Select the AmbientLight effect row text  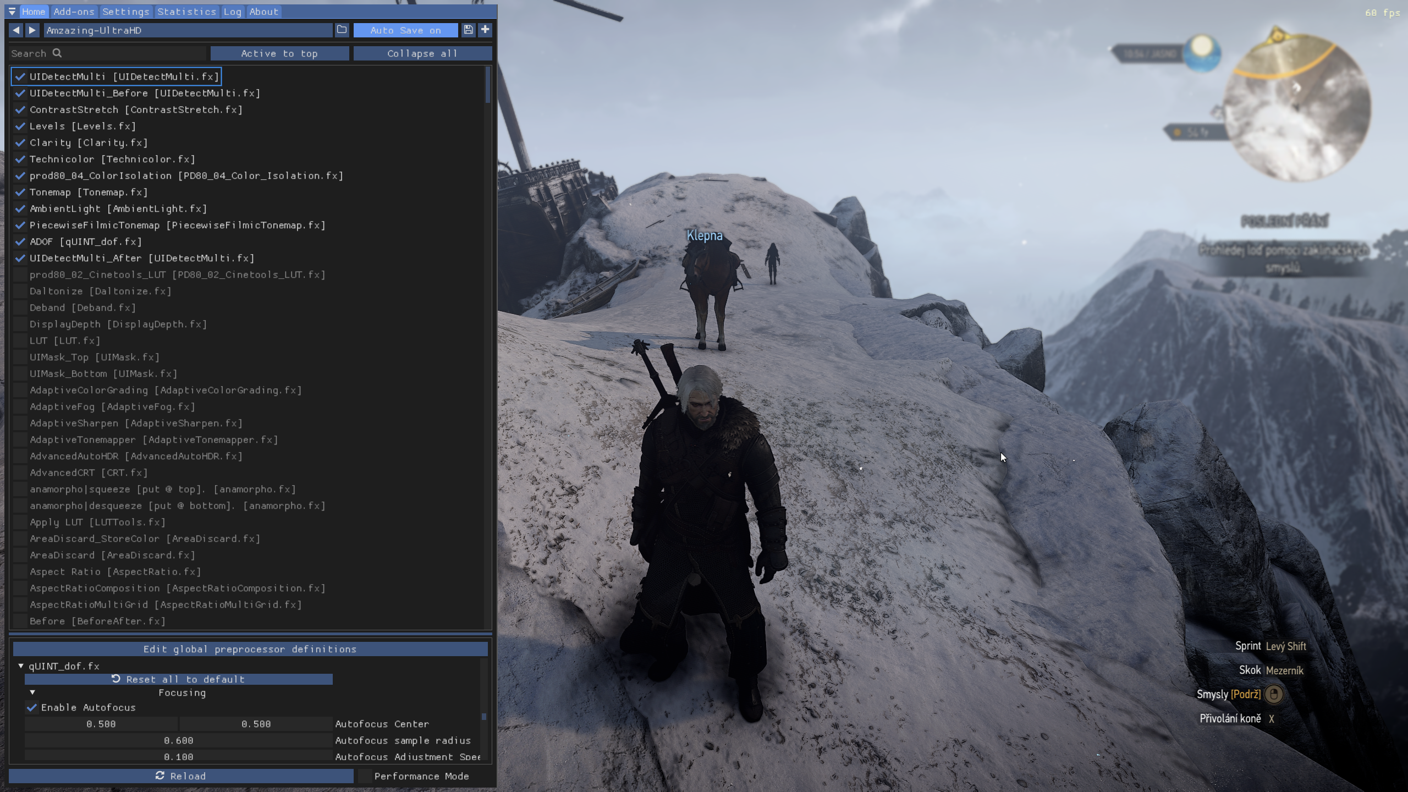pos(118,208)
